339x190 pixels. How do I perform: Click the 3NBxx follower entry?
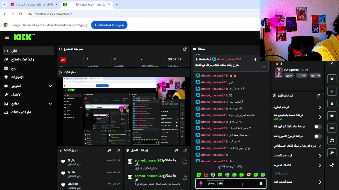coord(91,186)
